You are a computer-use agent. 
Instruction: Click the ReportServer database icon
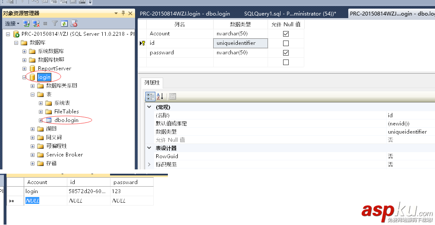[32, 69]
